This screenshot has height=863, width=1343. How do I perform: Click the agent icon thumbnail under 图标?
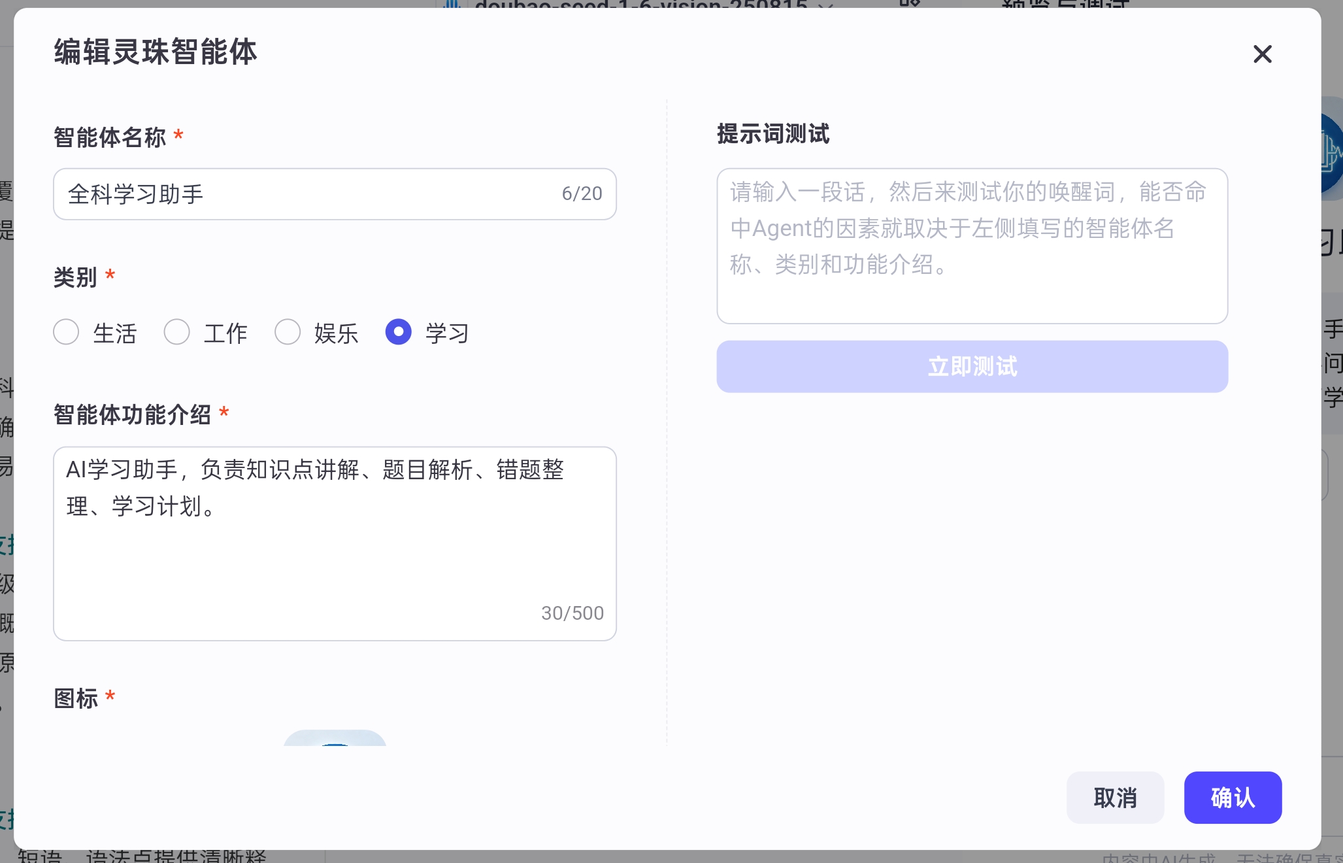335,739
